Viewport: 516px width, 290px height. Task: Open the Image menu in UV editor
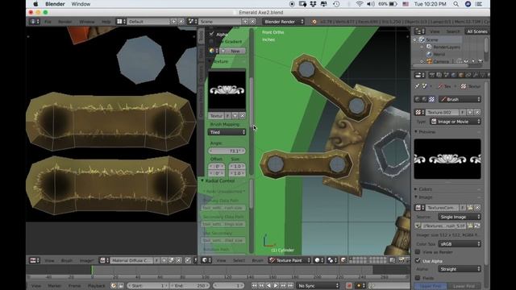(x=86, y=260)
